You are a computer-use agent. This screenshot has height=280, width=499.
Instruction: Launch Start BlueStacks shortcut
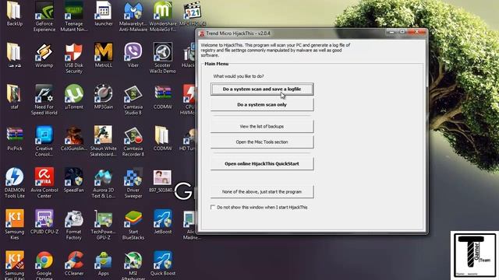coord(133,225)
